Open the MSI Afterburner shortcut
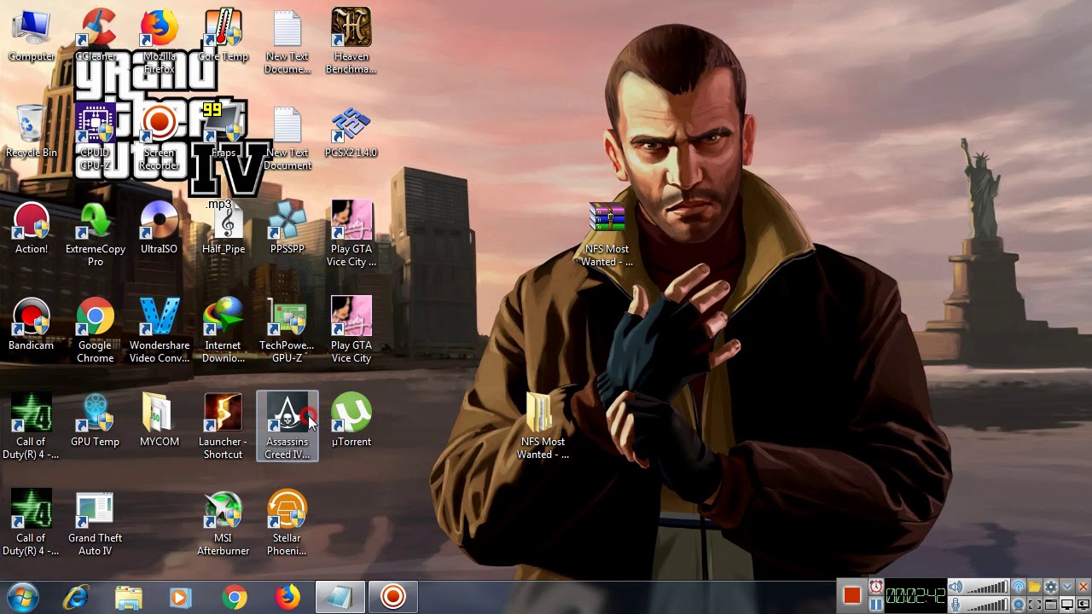 (x=224, y=524)
